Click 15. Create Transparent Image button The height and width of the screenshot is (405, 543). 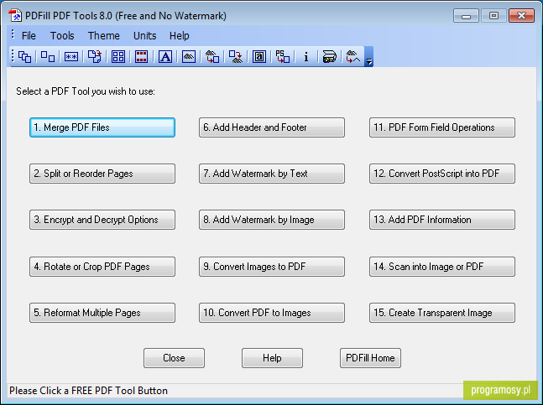pyautogui.click(x=442, y=313)
